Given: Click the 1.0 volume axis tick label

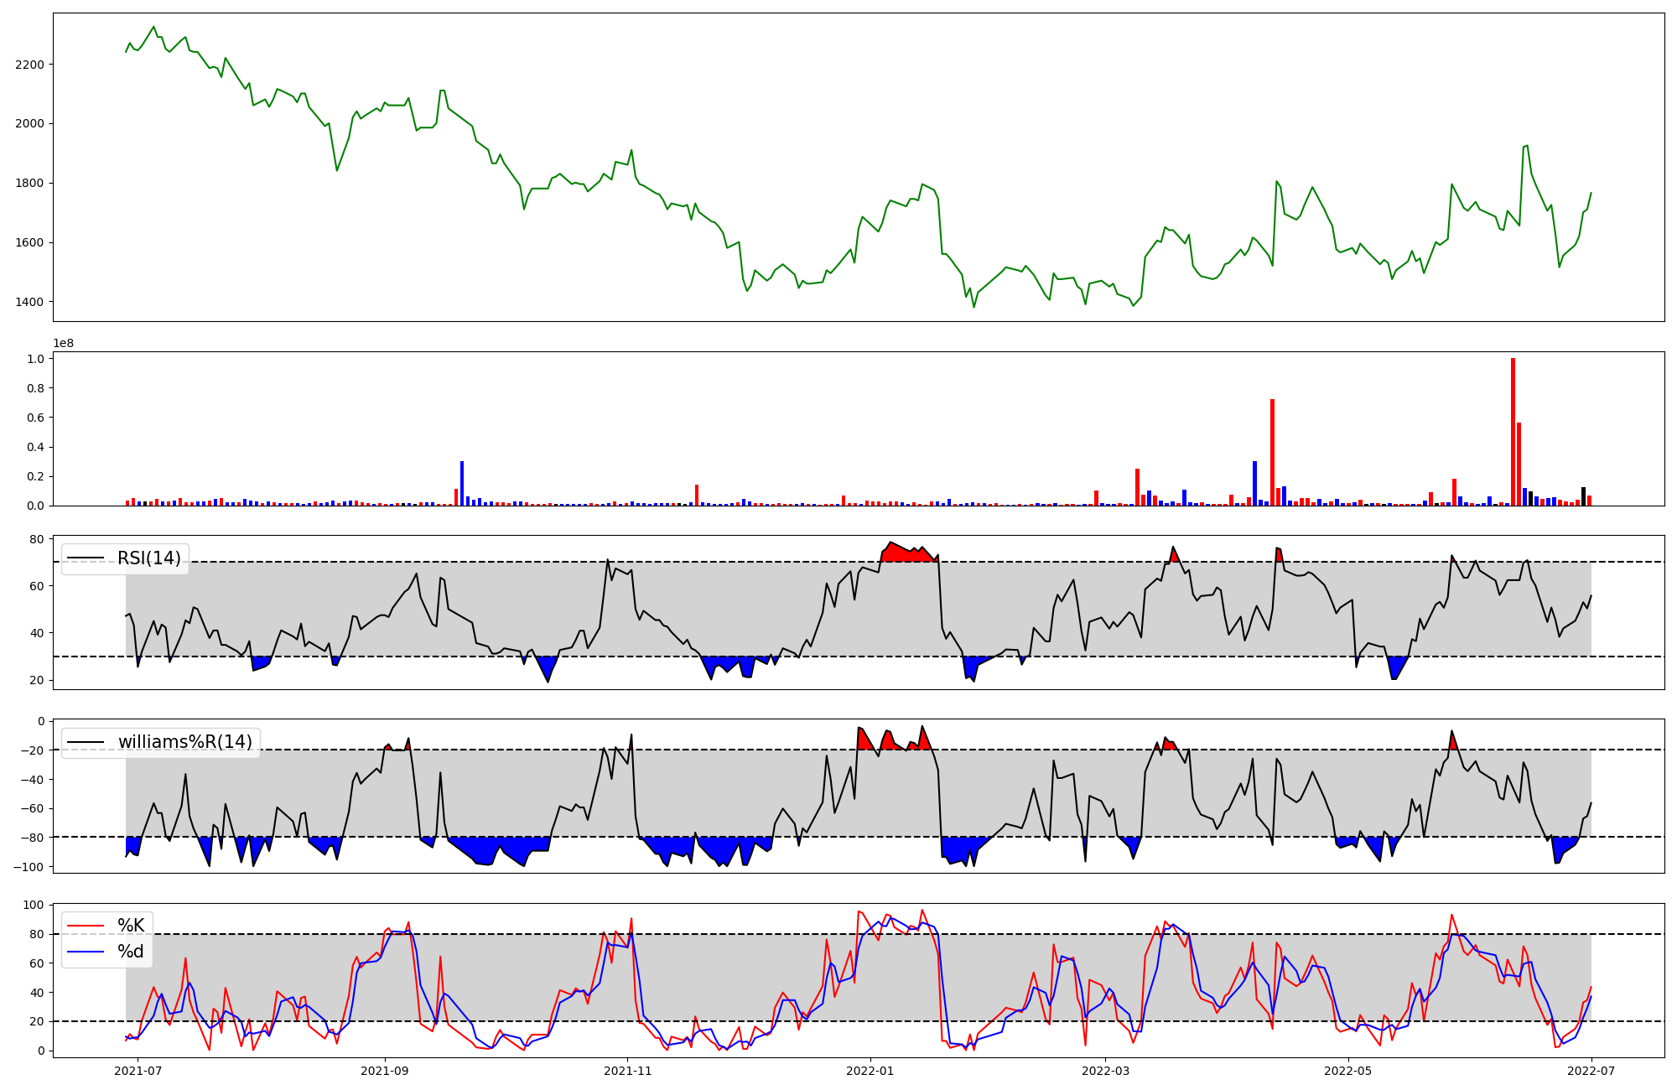Looking at the screenshot, I should point(35,359).
